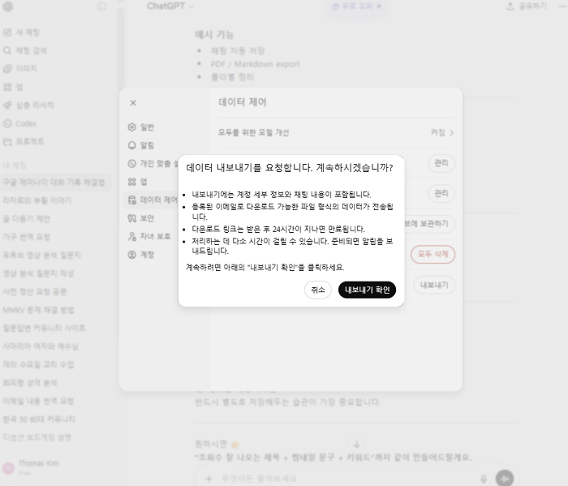Confirm export with 내보내기 확인 button
This screenshot has width=568, height=486.
click(367, 290)
